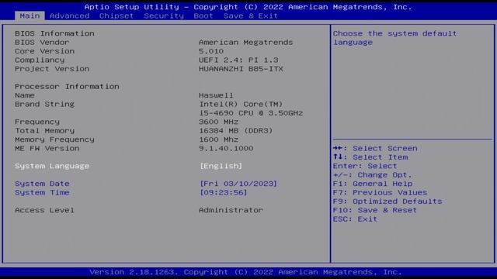
Task: Open the Save & Exit tab
Action: pos(250,15)
